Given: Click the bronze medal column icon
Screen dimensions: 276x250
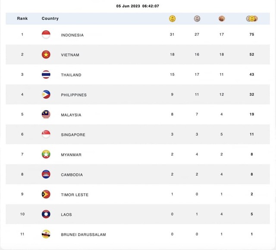Looking at the screenshot, I should point(222,19).
